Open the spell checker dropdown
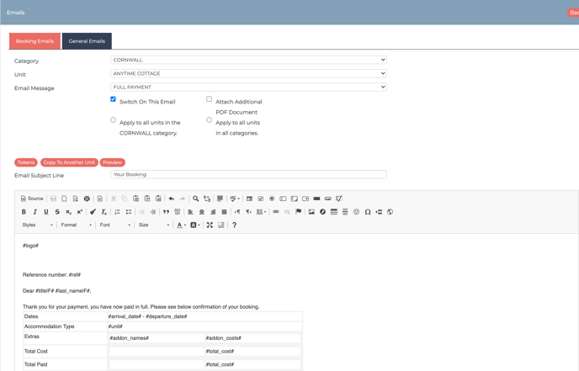The image size is (579, 371). pyautogui.click(x=235, y=199)
